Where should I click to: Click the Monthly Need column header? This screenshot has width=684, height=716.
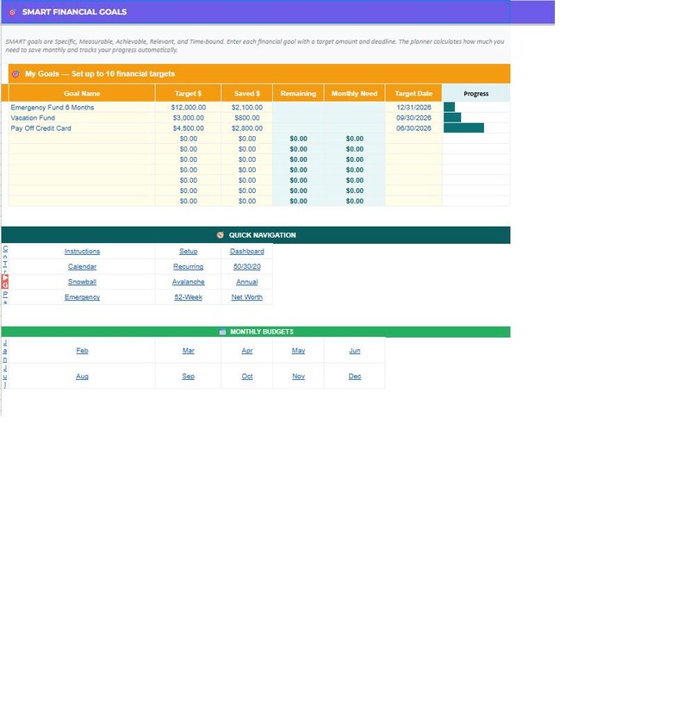(354, 94)
